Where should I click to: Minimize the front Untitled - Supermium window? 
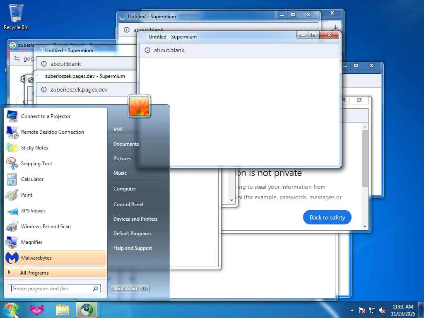pos(303,35)
